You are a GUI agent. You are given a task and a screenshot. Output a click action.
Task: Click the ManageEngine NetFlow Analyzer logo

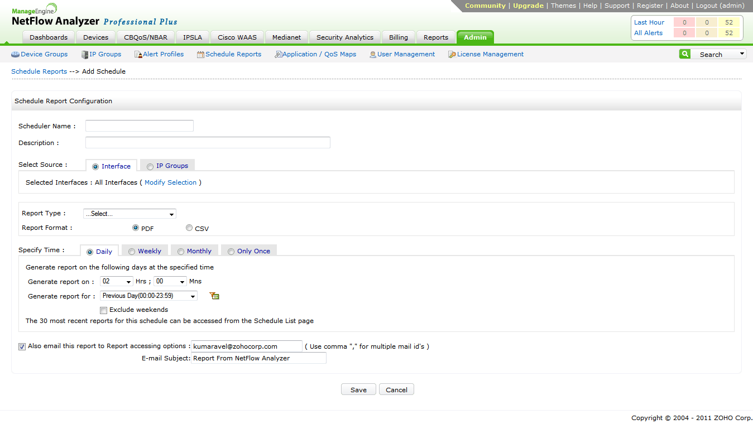pyautogui.click(x=94, y=16)
